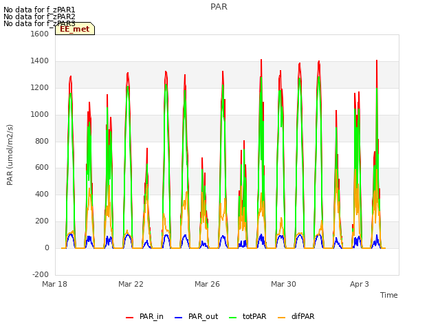The image size is (440, 330).
Task: Click the red PAR_in legend swatch
Action: tap(130, 318)
